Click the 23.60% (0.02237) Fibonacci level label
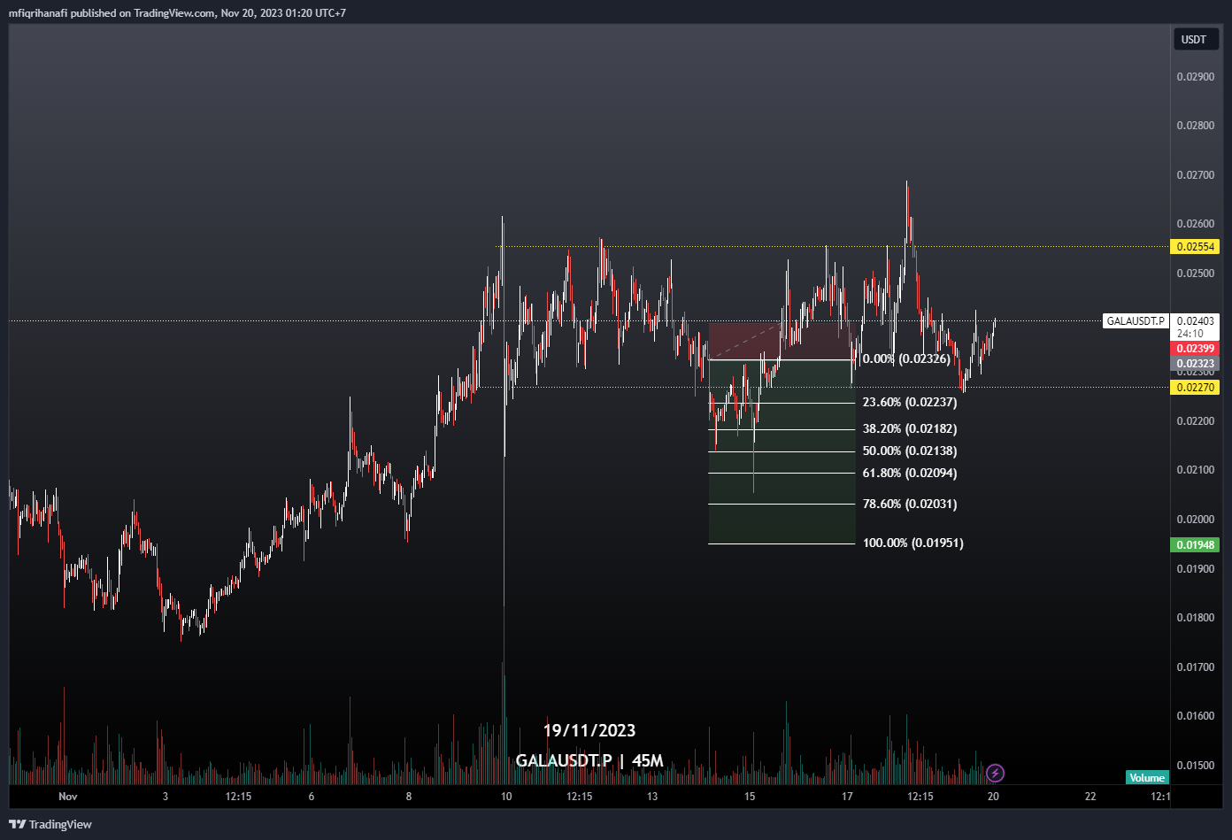 pyautogui.click(x=910, y=402)
